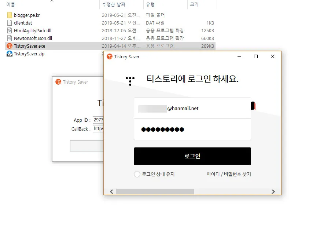This screenshot has width=309, height=238.
Task: Click the client.dat file icon
Action: click(10, 23)
